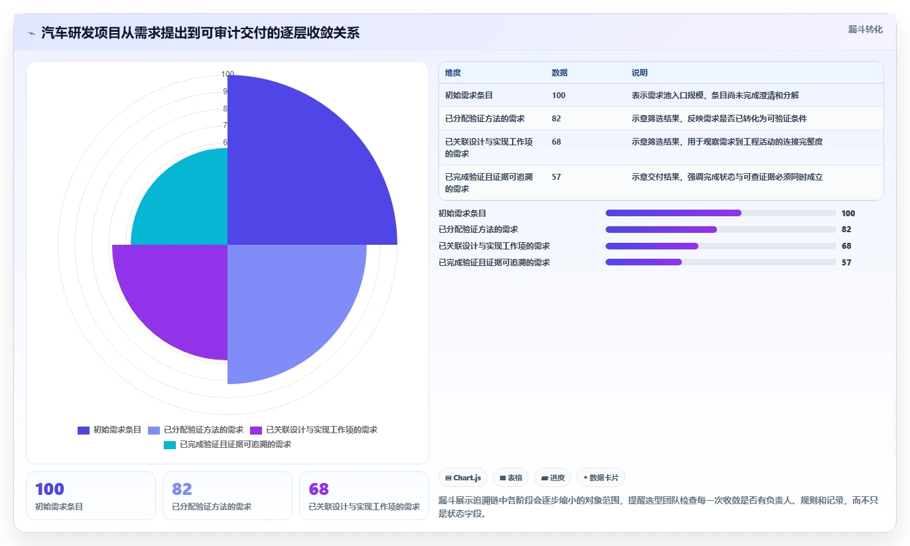Click the Chart.js tag chip
This screenshot has width=910, height=546.
click(463, 478)
